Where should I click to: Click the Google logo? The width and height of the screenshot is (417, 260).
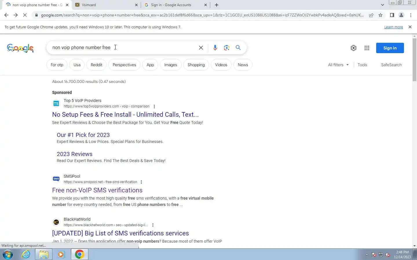coord(20,48)
